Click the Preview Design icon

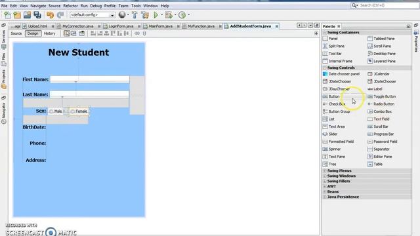82,33
